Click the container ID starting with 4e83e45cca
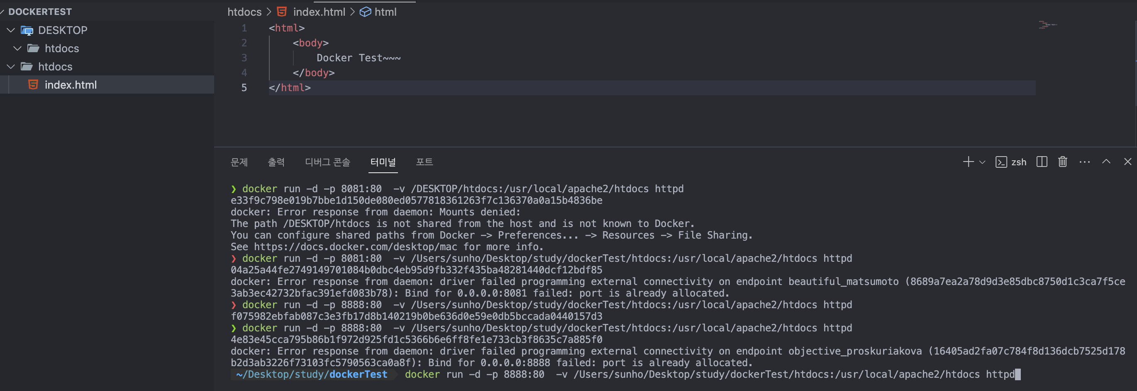 pos(416,339)
